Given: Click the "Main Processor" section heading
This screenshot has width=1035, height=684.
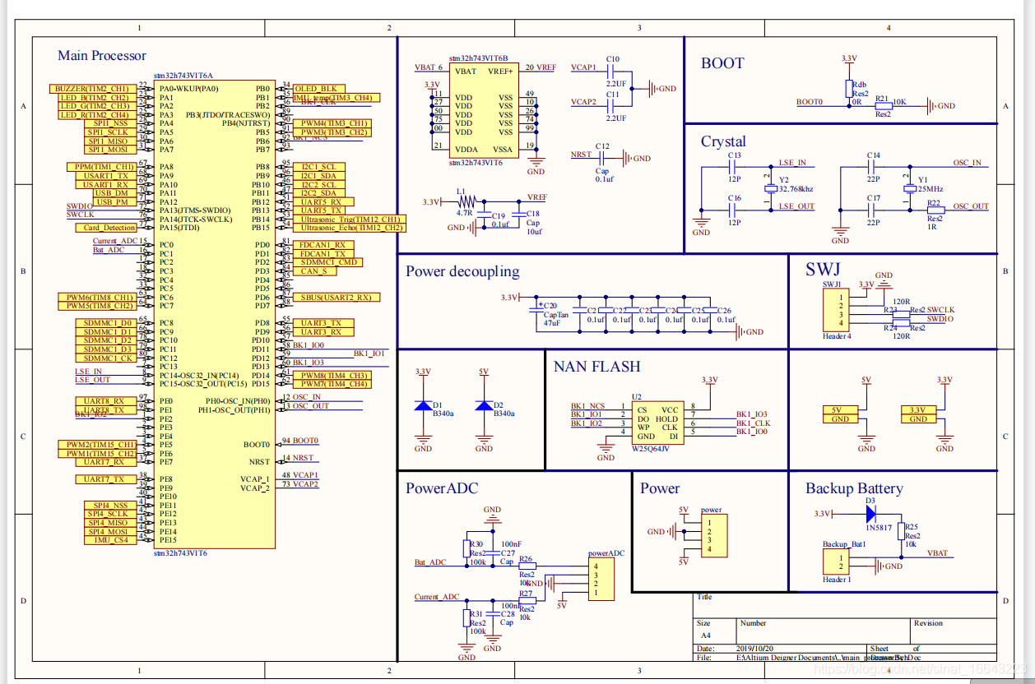Looking at the screenshot, I should tap(102, 56).
